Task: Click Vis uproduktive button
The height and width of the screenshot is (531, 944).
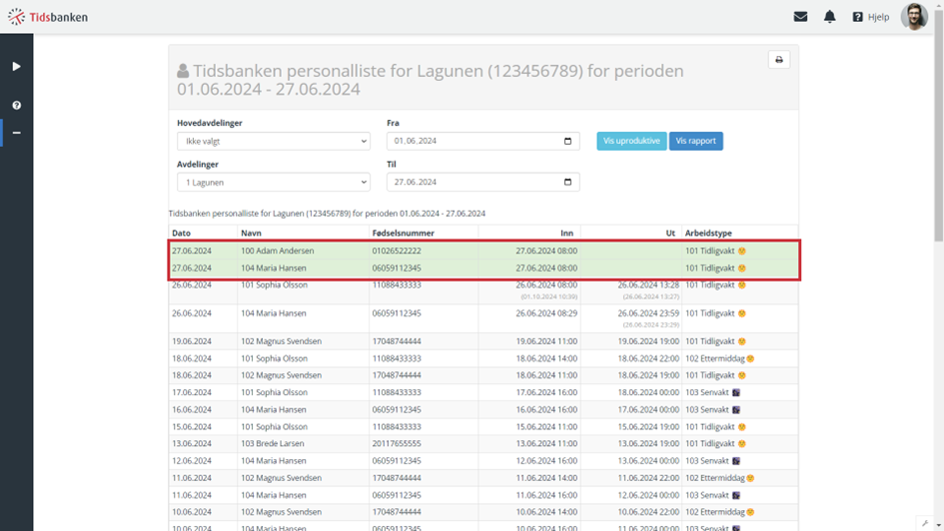Action: (631, 142)
